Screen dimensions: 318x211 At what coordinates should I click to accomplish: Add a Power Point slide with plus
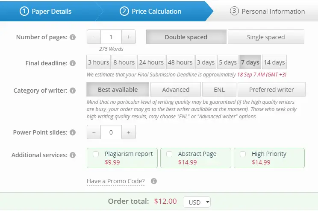tap(128, 132)
